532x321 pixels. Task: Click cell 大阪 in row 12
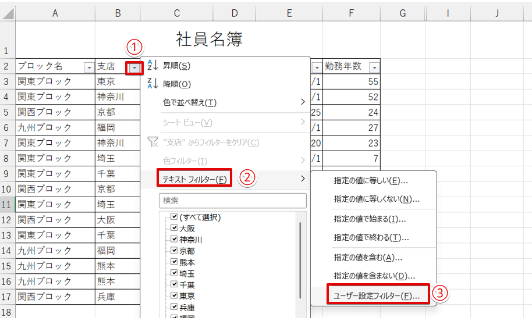[x=118, y=220]
